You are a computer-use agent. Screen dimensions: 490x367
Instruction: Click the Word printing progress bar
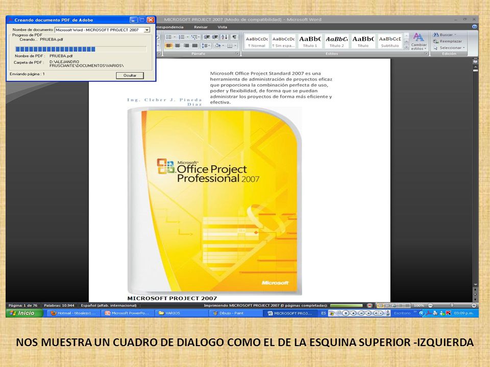346,305
